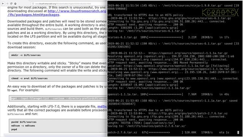Go back with the browser back arrow
Viewport: 243px width, 137px height.
[3, 3]
